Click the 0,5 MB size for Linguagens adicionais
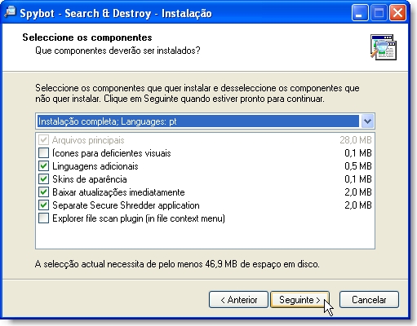Screen dimensions: 417x326 tap(358, 166)
